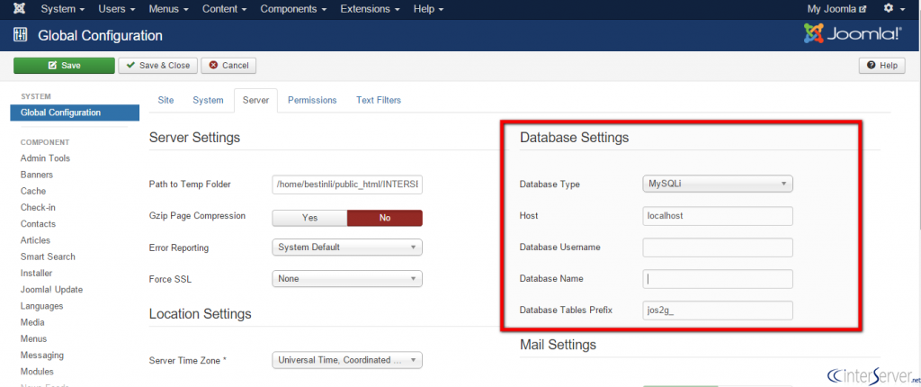Click the Help button on toolbar
Image resolution: width=921 pixels, height=387 pixels.
(881, 66)
